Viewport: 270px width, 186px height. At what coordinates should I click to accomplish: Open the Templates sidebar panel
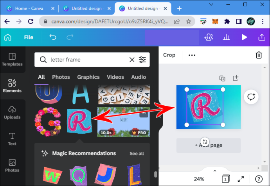[x=12, y=59]
